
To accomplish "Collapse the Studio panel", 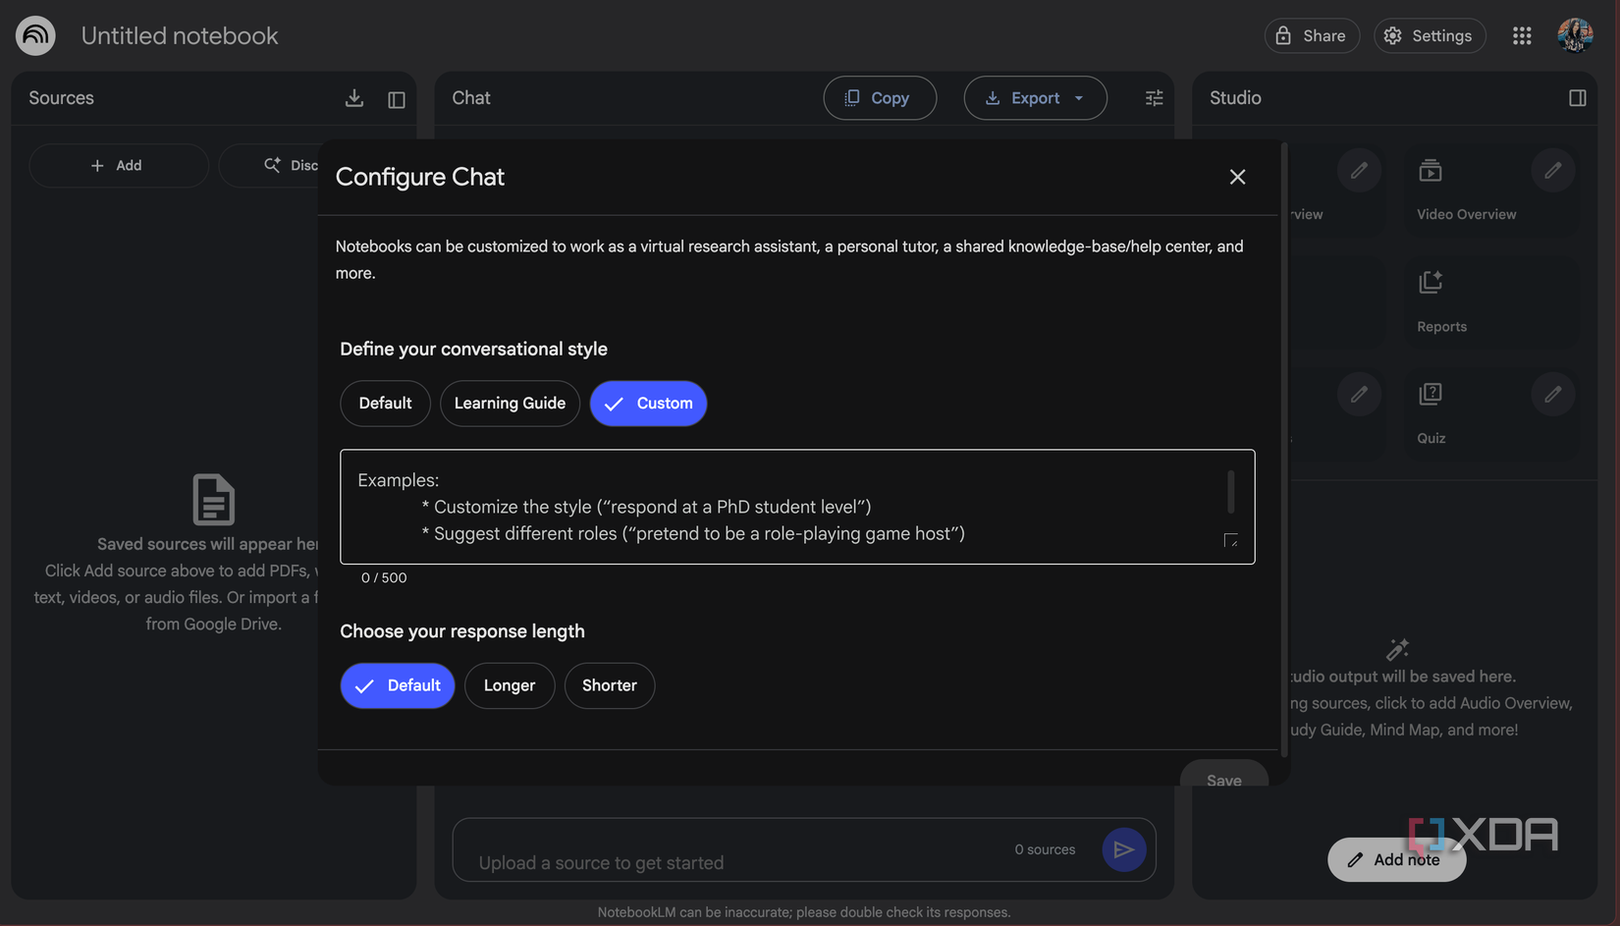I will pos(1578,98).
